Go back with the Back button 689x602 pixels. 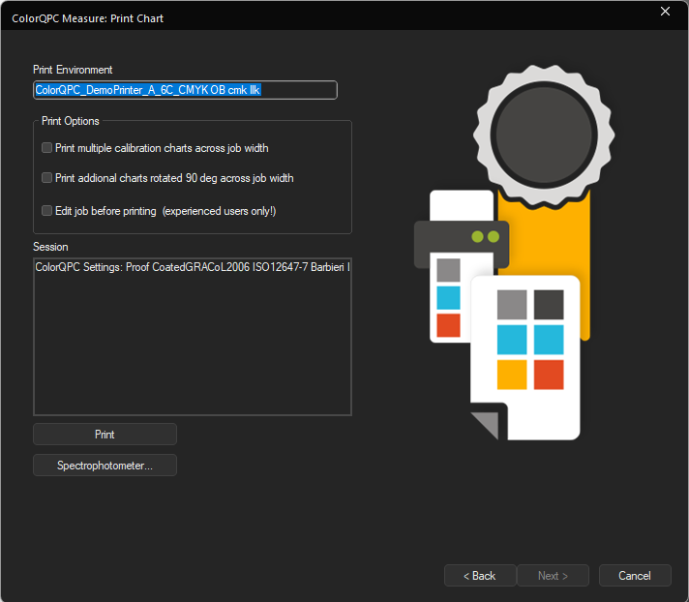(480, 576)
